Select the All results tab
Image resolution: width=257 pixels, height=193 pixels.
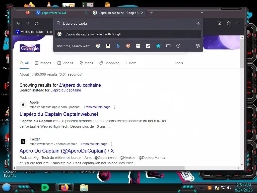point(24,63)
